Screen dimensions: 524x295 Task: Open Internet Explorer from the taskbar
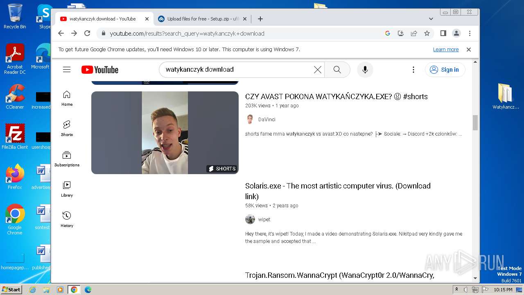pyautogui.click(x=33, y=290)
